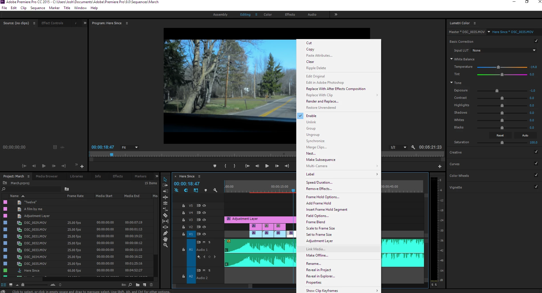
Task: Mute the Audio 1 track
Action: point(204,242)
